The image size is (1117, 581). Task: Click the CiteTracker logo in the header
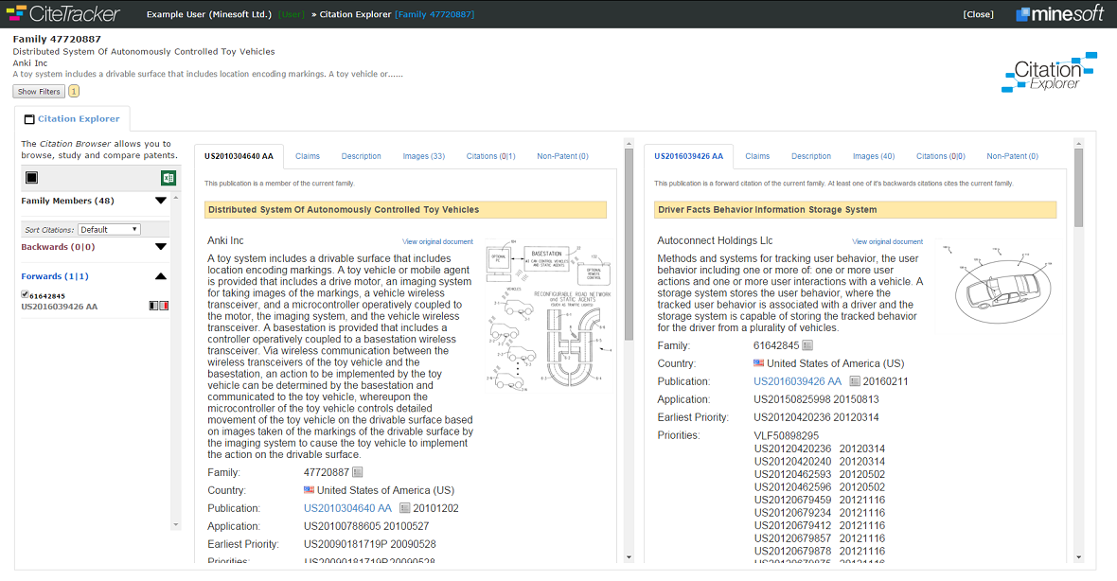pyautogui.click(x=62, y=13)
